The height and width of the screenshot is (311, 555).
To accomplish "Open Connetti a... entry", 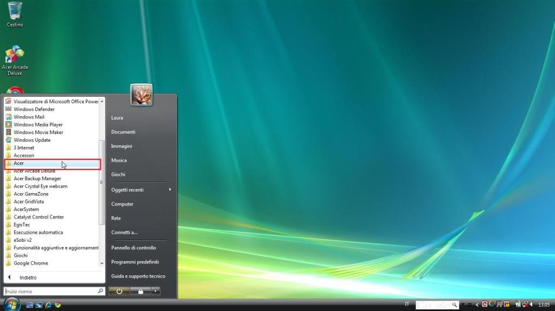I will click(124, 232).
